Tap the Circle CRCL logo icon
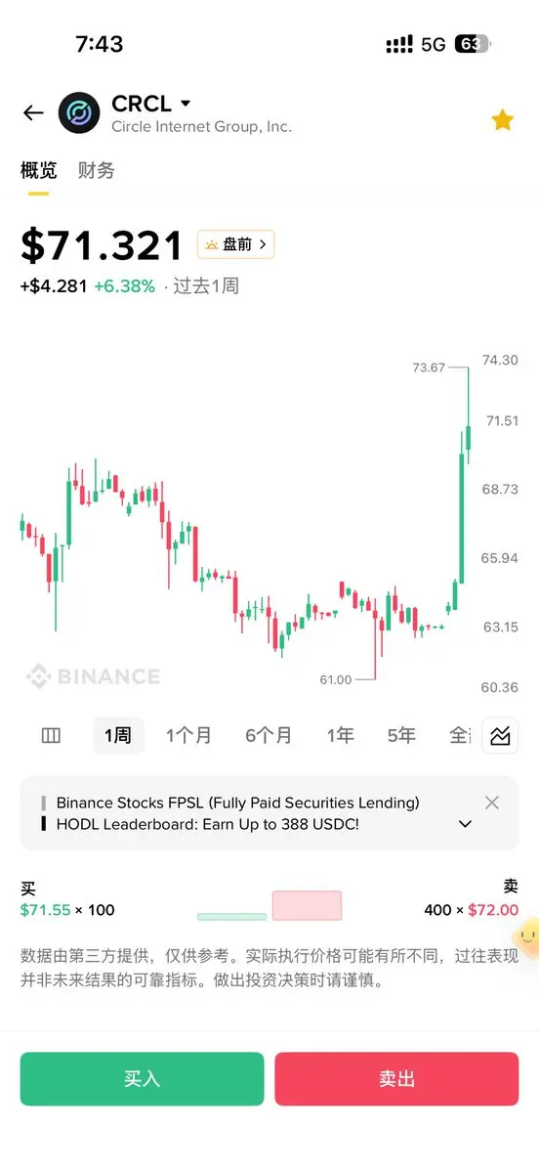Screen dimensions: 539x1173 (79, 113)
